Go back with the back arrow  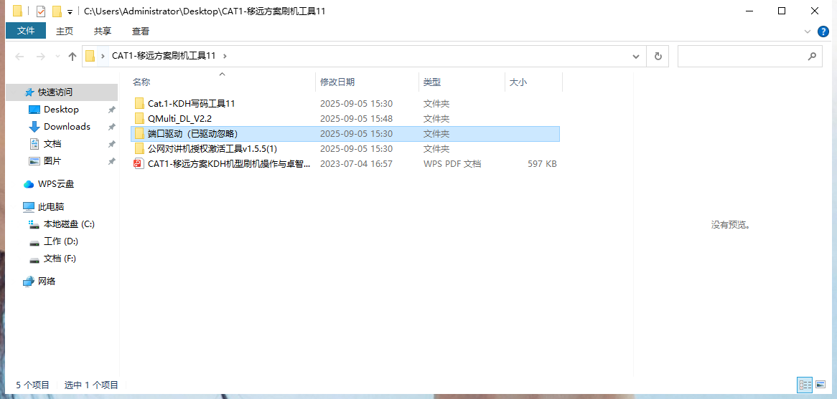pos(20,56)
